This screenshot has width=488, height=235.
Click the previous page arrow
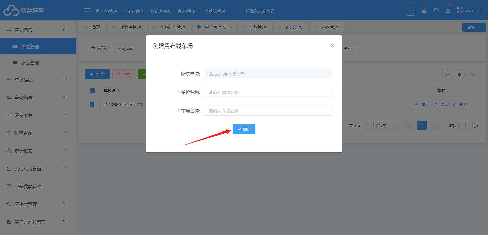click(x=409, y=125)
